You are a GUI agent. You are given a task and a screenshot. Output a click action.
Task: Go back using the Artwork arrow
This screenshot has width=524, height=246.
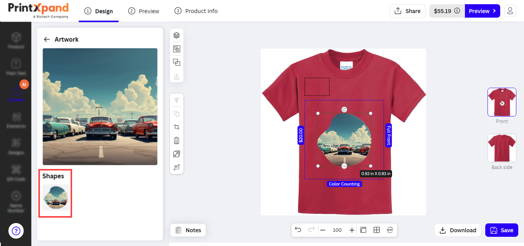47,39
